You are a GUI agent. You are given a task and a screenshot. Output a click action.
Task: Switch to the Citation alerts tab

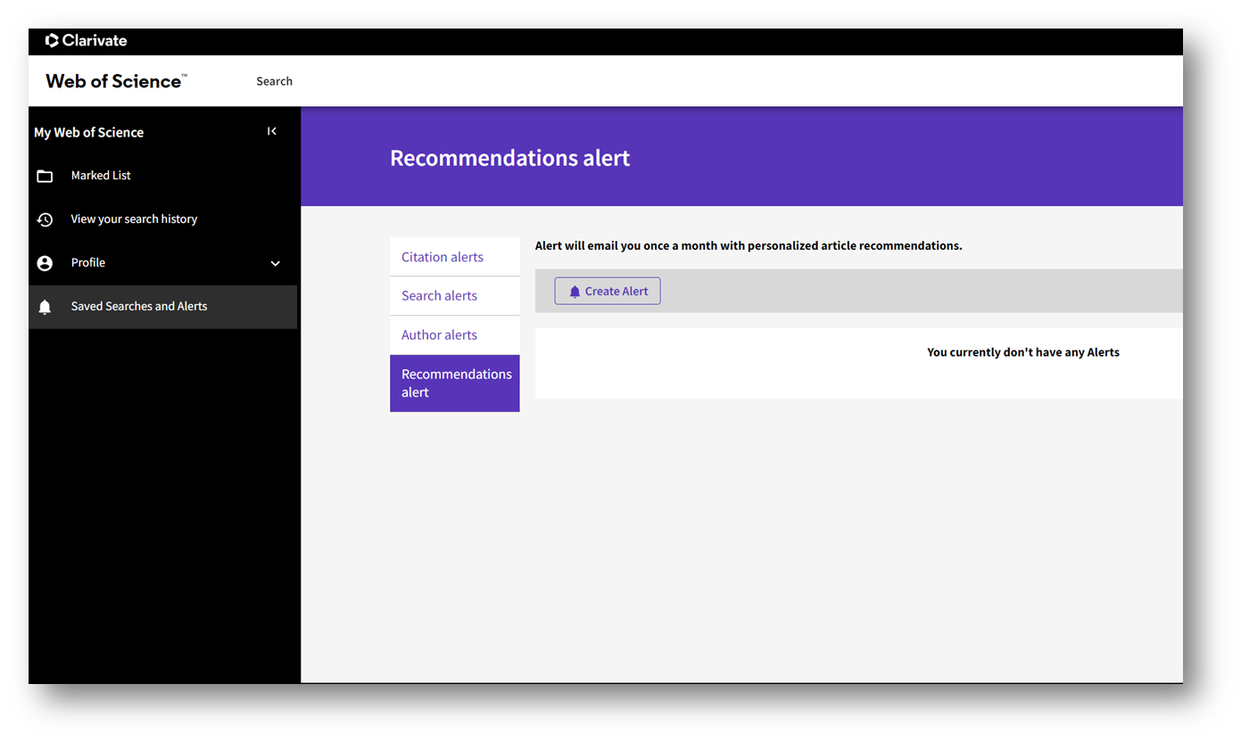tap(454, 257)
